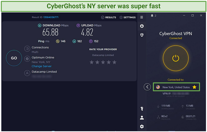Open CyberGhost settings gear icon
The width and height of the screenshot is (207, 132).
(142, 126)
